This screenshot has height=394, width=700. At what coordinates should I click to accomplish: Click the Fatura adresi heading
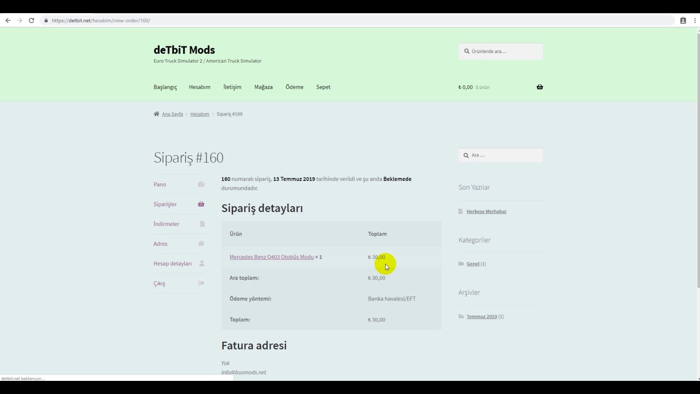click(254, 345)
